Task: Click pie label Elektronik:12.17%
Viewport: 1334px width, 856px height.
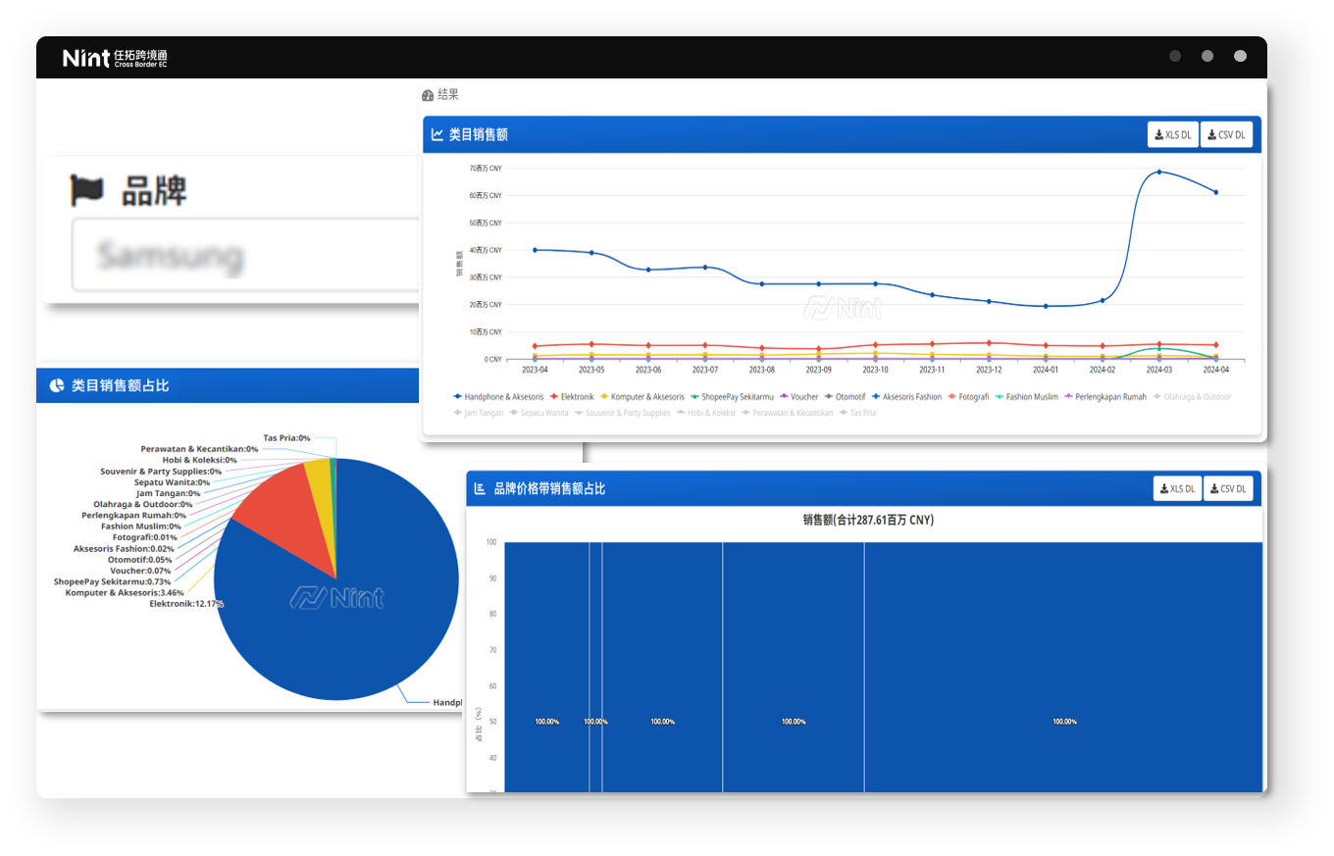Action: 186,604
